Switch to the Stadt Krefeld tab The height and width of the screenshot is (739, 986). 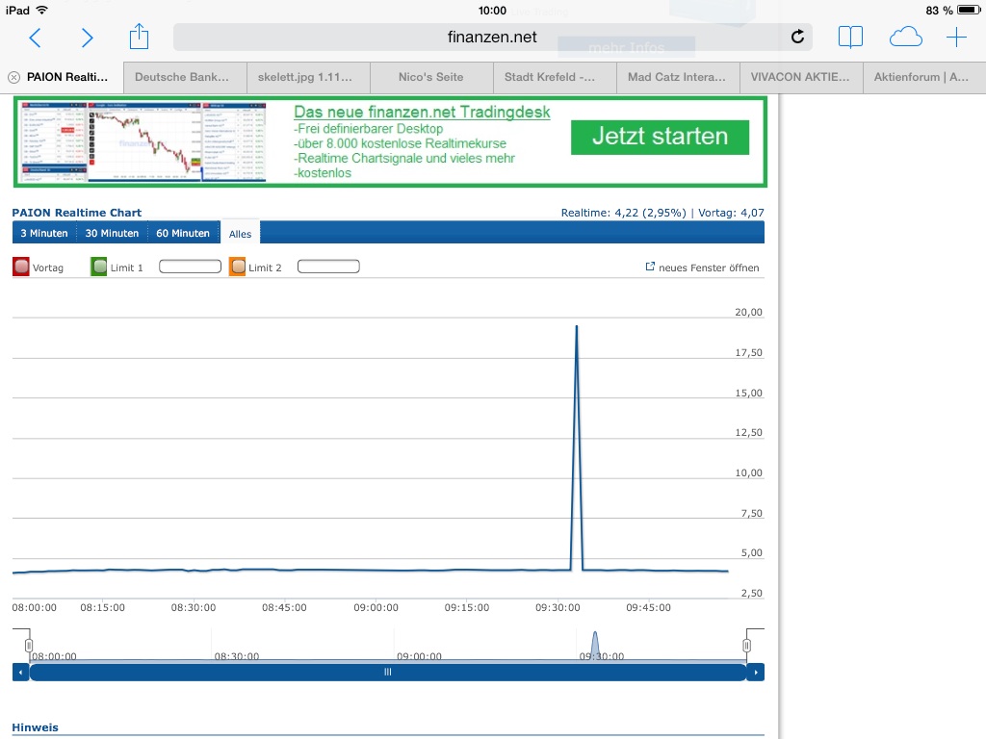556,77
